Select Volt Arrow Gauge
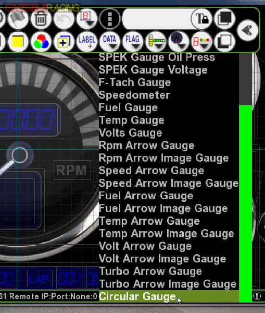265x313 pixels. click(169, 246)
